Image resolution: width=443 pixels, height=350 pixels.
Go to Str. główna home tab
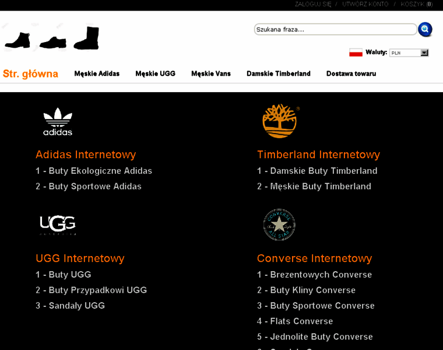[x=30, y=73]
